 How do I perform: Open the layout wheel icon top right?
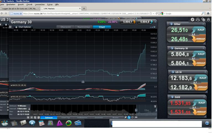(x=192, y=20)
